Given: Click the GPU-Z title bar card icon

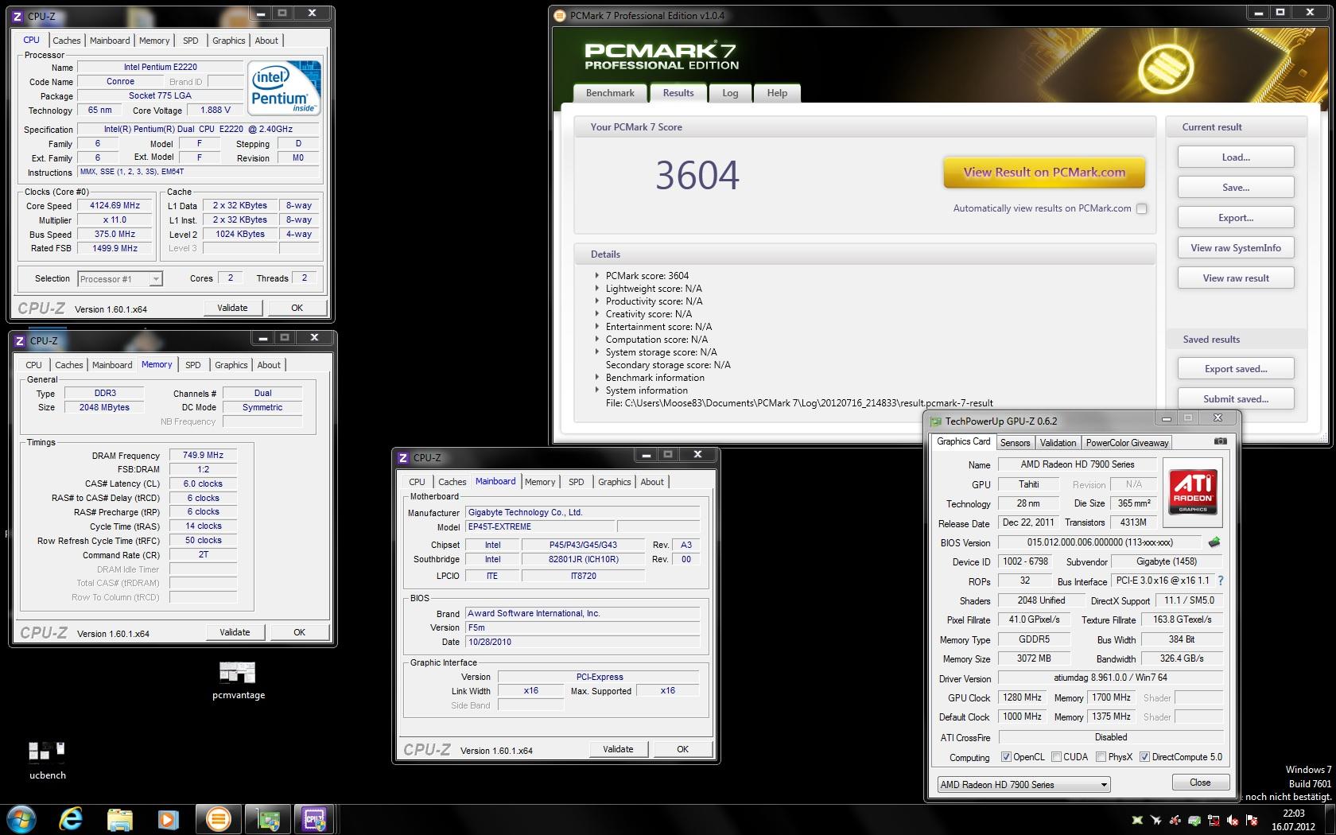Looking at the screenshot, I should coord(935,421).
